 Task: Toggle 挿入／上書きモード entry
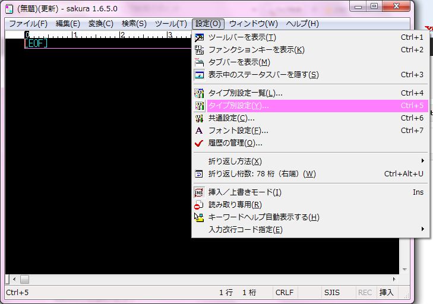coord(310,192)
